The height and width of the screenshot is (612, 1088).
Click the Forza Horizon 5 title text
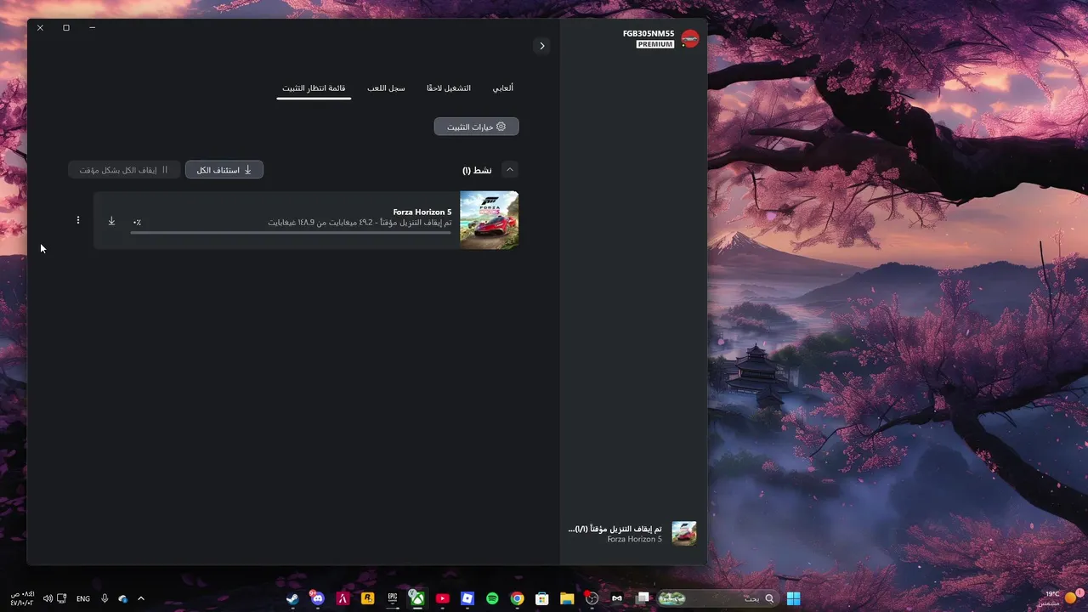click(422, 212)
